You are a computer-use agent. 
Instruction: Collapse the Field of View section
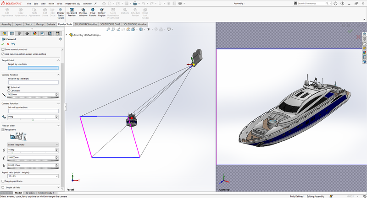[58, 126]
